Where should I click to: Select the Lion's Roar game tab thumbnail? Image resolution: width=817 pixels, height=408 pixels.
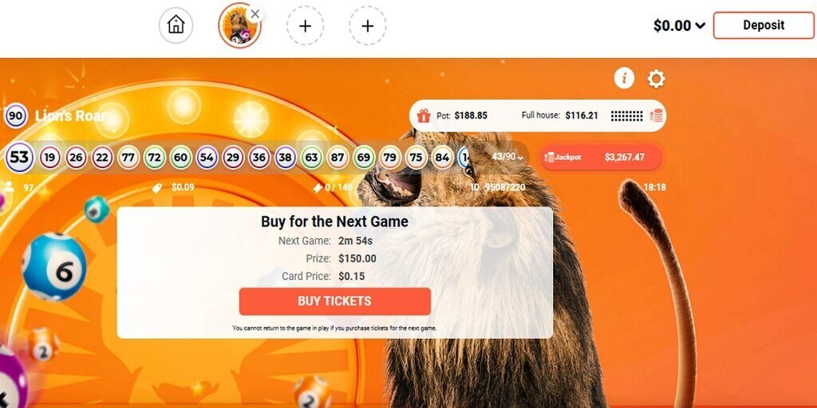239,26
